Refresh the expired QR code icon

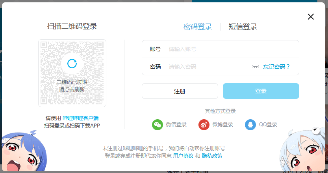[x=72, y=64]
